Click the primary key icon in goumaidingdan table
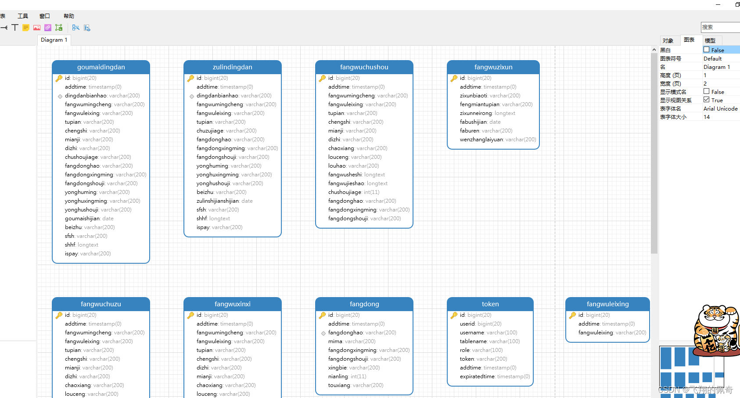Screen dimensions: 740x398 59,78
